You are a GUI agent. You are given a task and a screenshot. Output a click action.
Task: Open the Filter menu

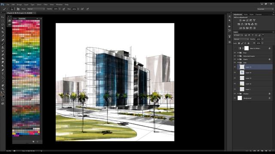pos(46,5)
